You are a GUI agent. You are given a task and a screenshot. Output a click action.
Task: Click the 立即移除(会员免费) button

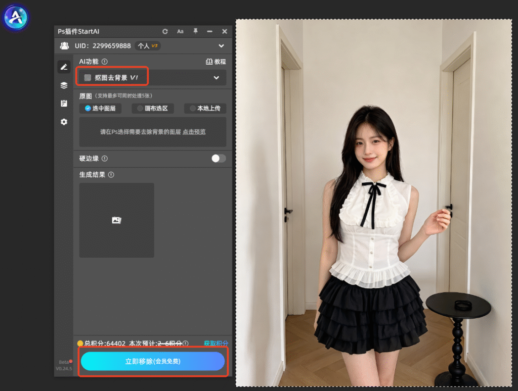pyautogui.click(x=153, y=361)
